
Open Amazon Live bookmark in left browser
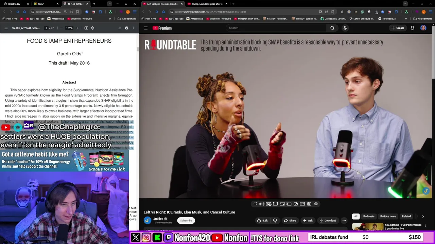click(56, 19)
